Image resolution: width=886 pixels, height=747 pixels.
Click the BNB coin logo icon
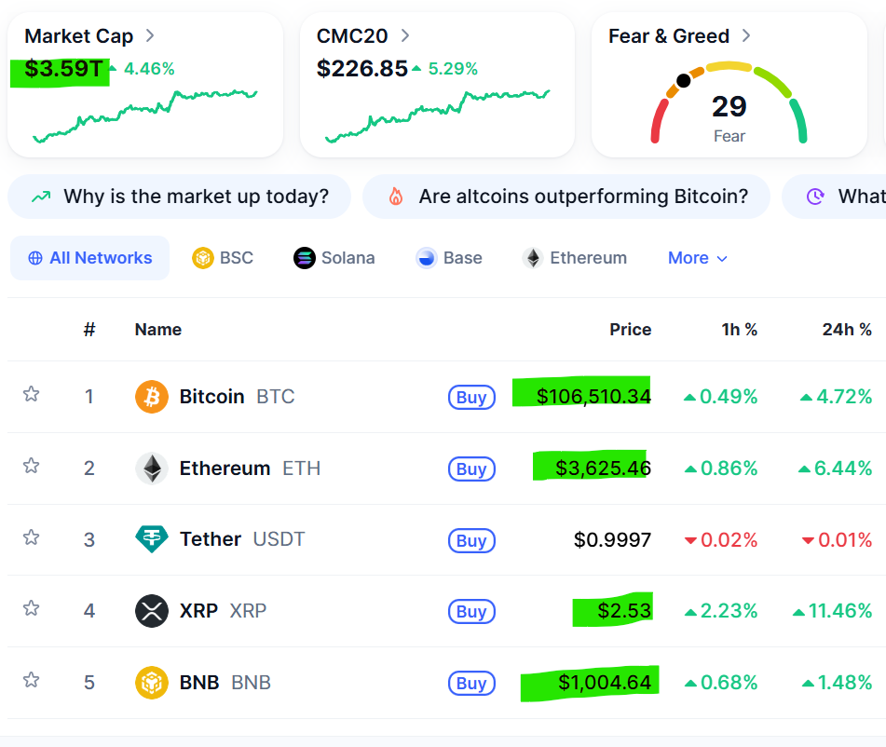tap(152, 683)
